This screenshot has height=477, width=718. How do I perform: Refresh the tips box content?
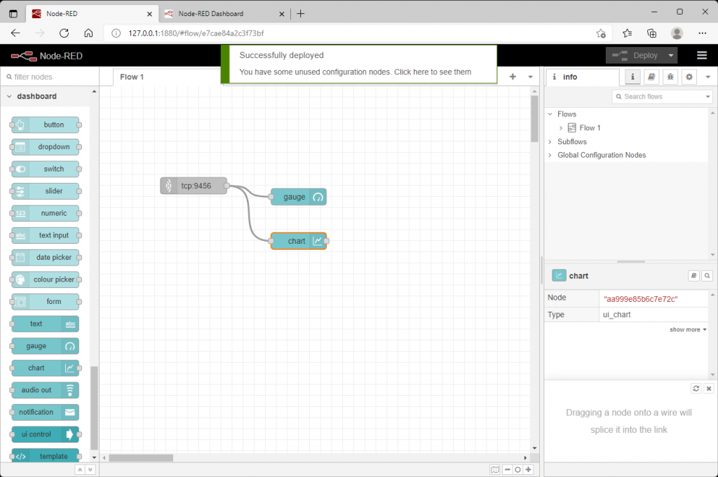coord(696,388)
